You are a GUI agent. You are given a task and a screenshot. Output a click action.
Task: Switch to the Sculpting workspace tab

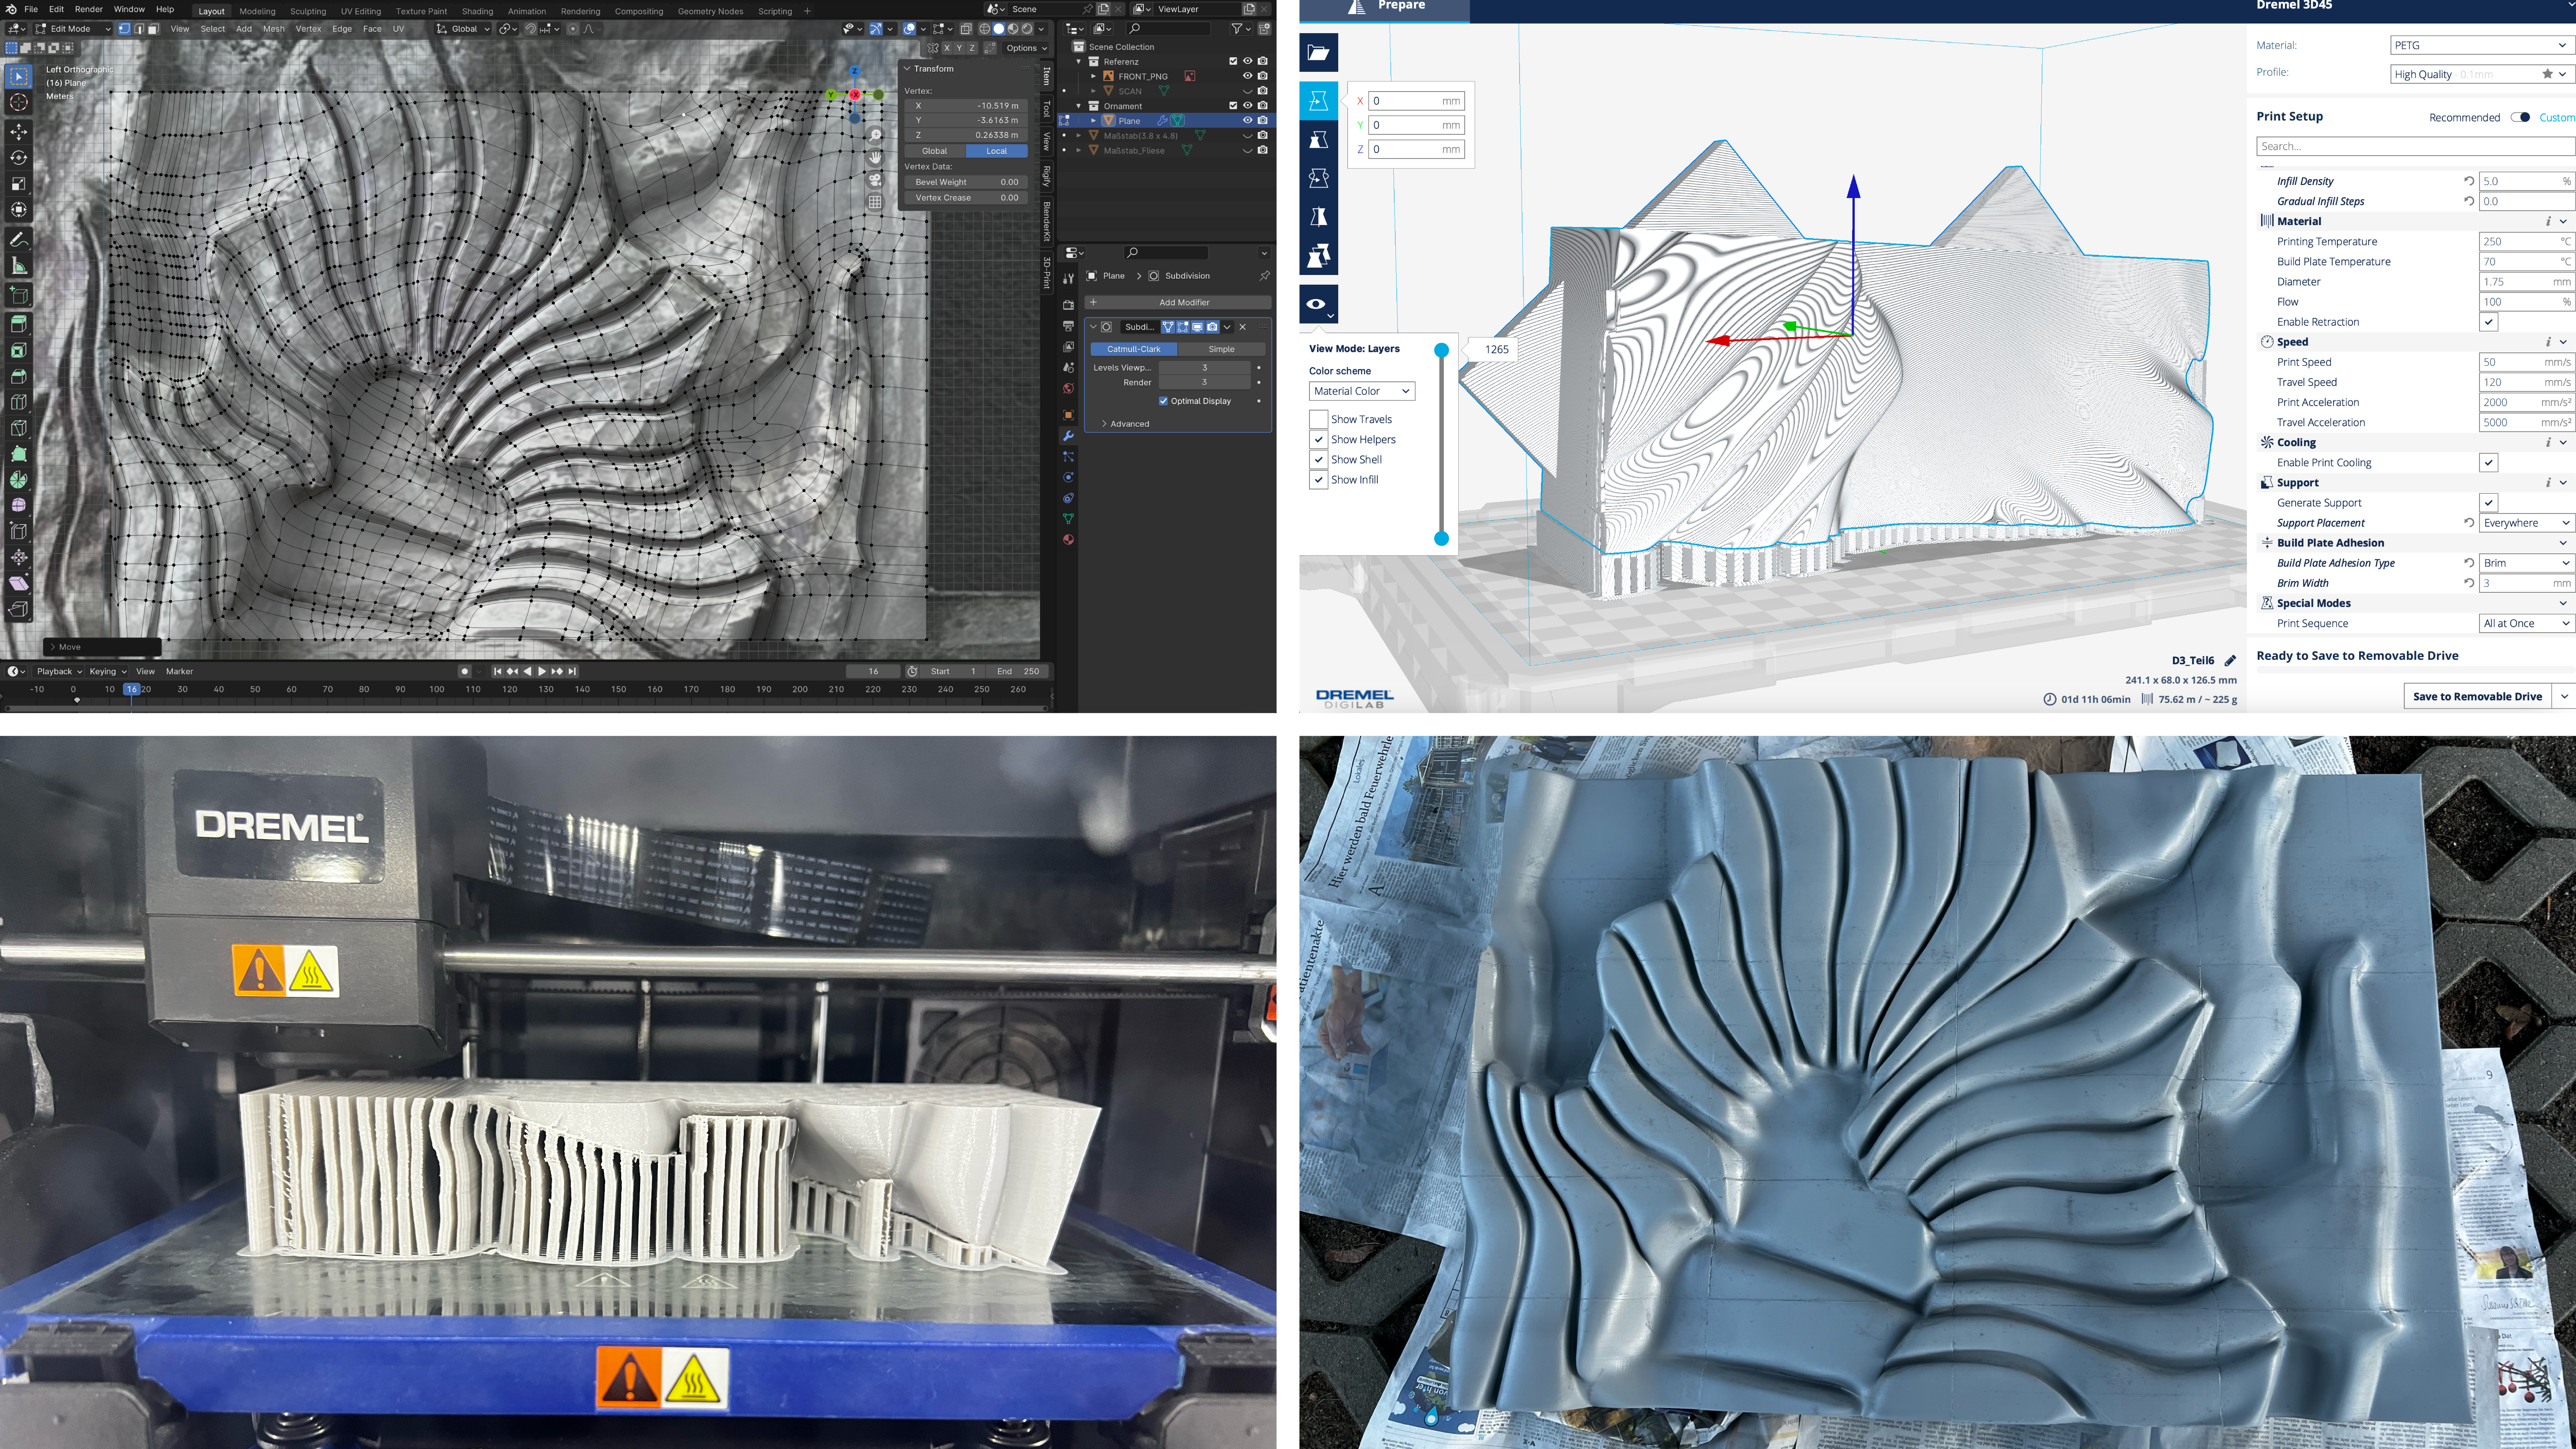[308, 11]
